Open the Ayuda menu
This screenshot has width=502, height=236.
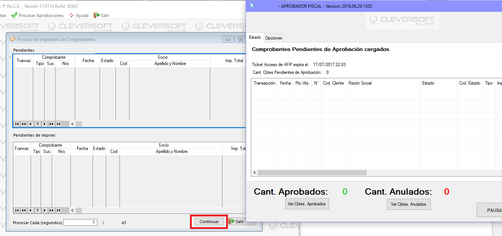coord(79,16)
